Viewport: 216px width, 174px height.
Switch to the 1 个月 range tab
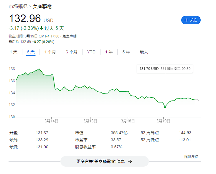(50, 52)
